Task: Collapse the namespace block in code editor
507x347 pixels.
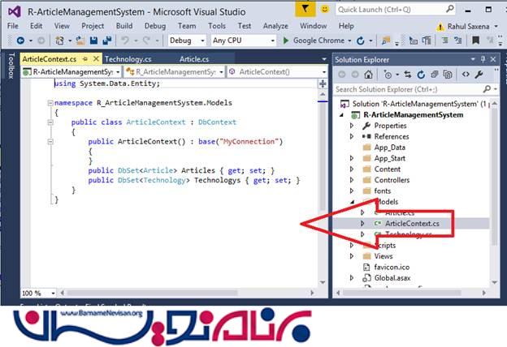Action: coord(50,103)
